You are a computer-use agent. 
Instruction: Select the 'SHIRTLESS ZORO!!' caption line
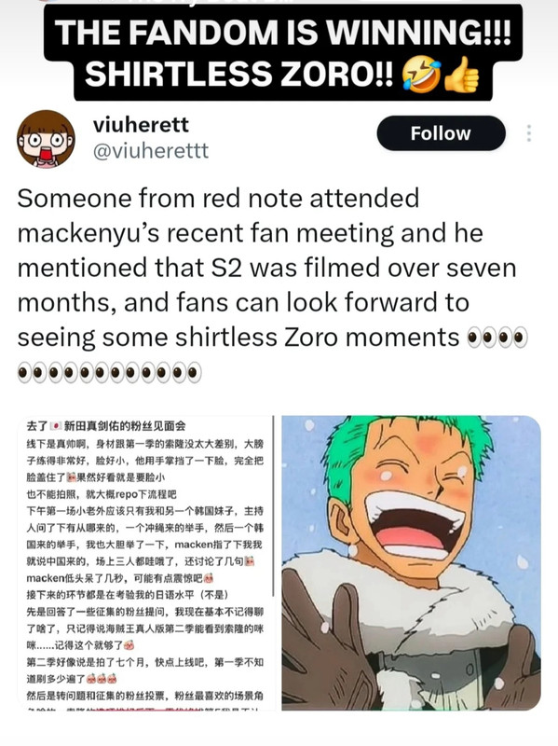238,75
